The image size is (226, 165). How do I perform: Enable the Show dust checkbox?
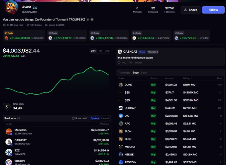tap(73, 118)
